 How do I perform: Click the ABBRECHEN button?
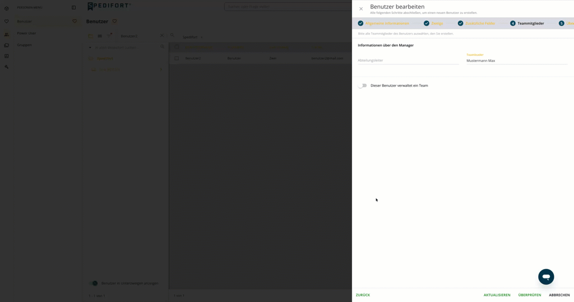pyautogui.click(x=559, y=295)
